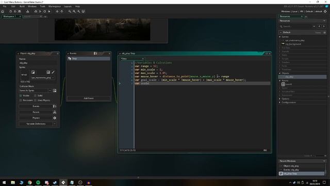
Task: Clean the build cache via toolbar
Action: 49,11
